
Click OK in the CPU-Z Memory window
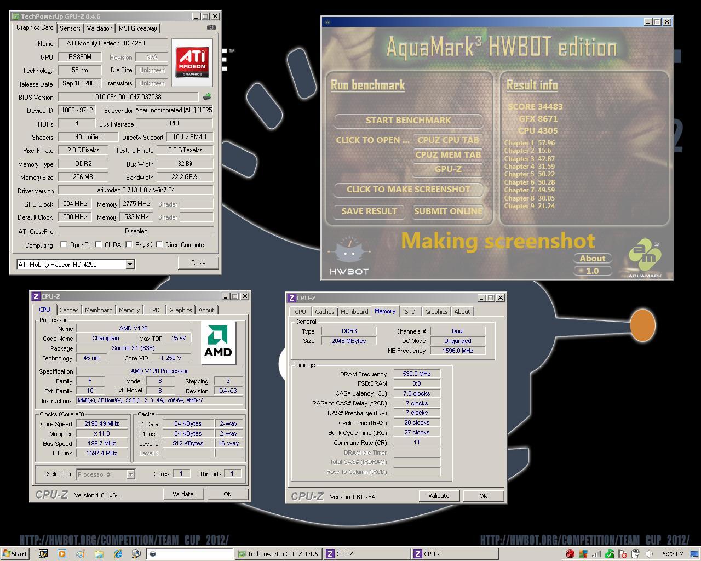(483, 496)
